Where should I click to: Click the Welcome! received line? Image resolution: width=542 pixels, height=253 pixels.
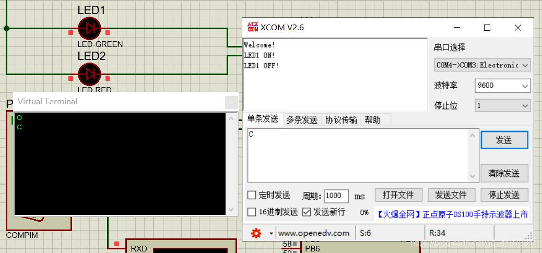pyautogui.click(x=259, y=45)
